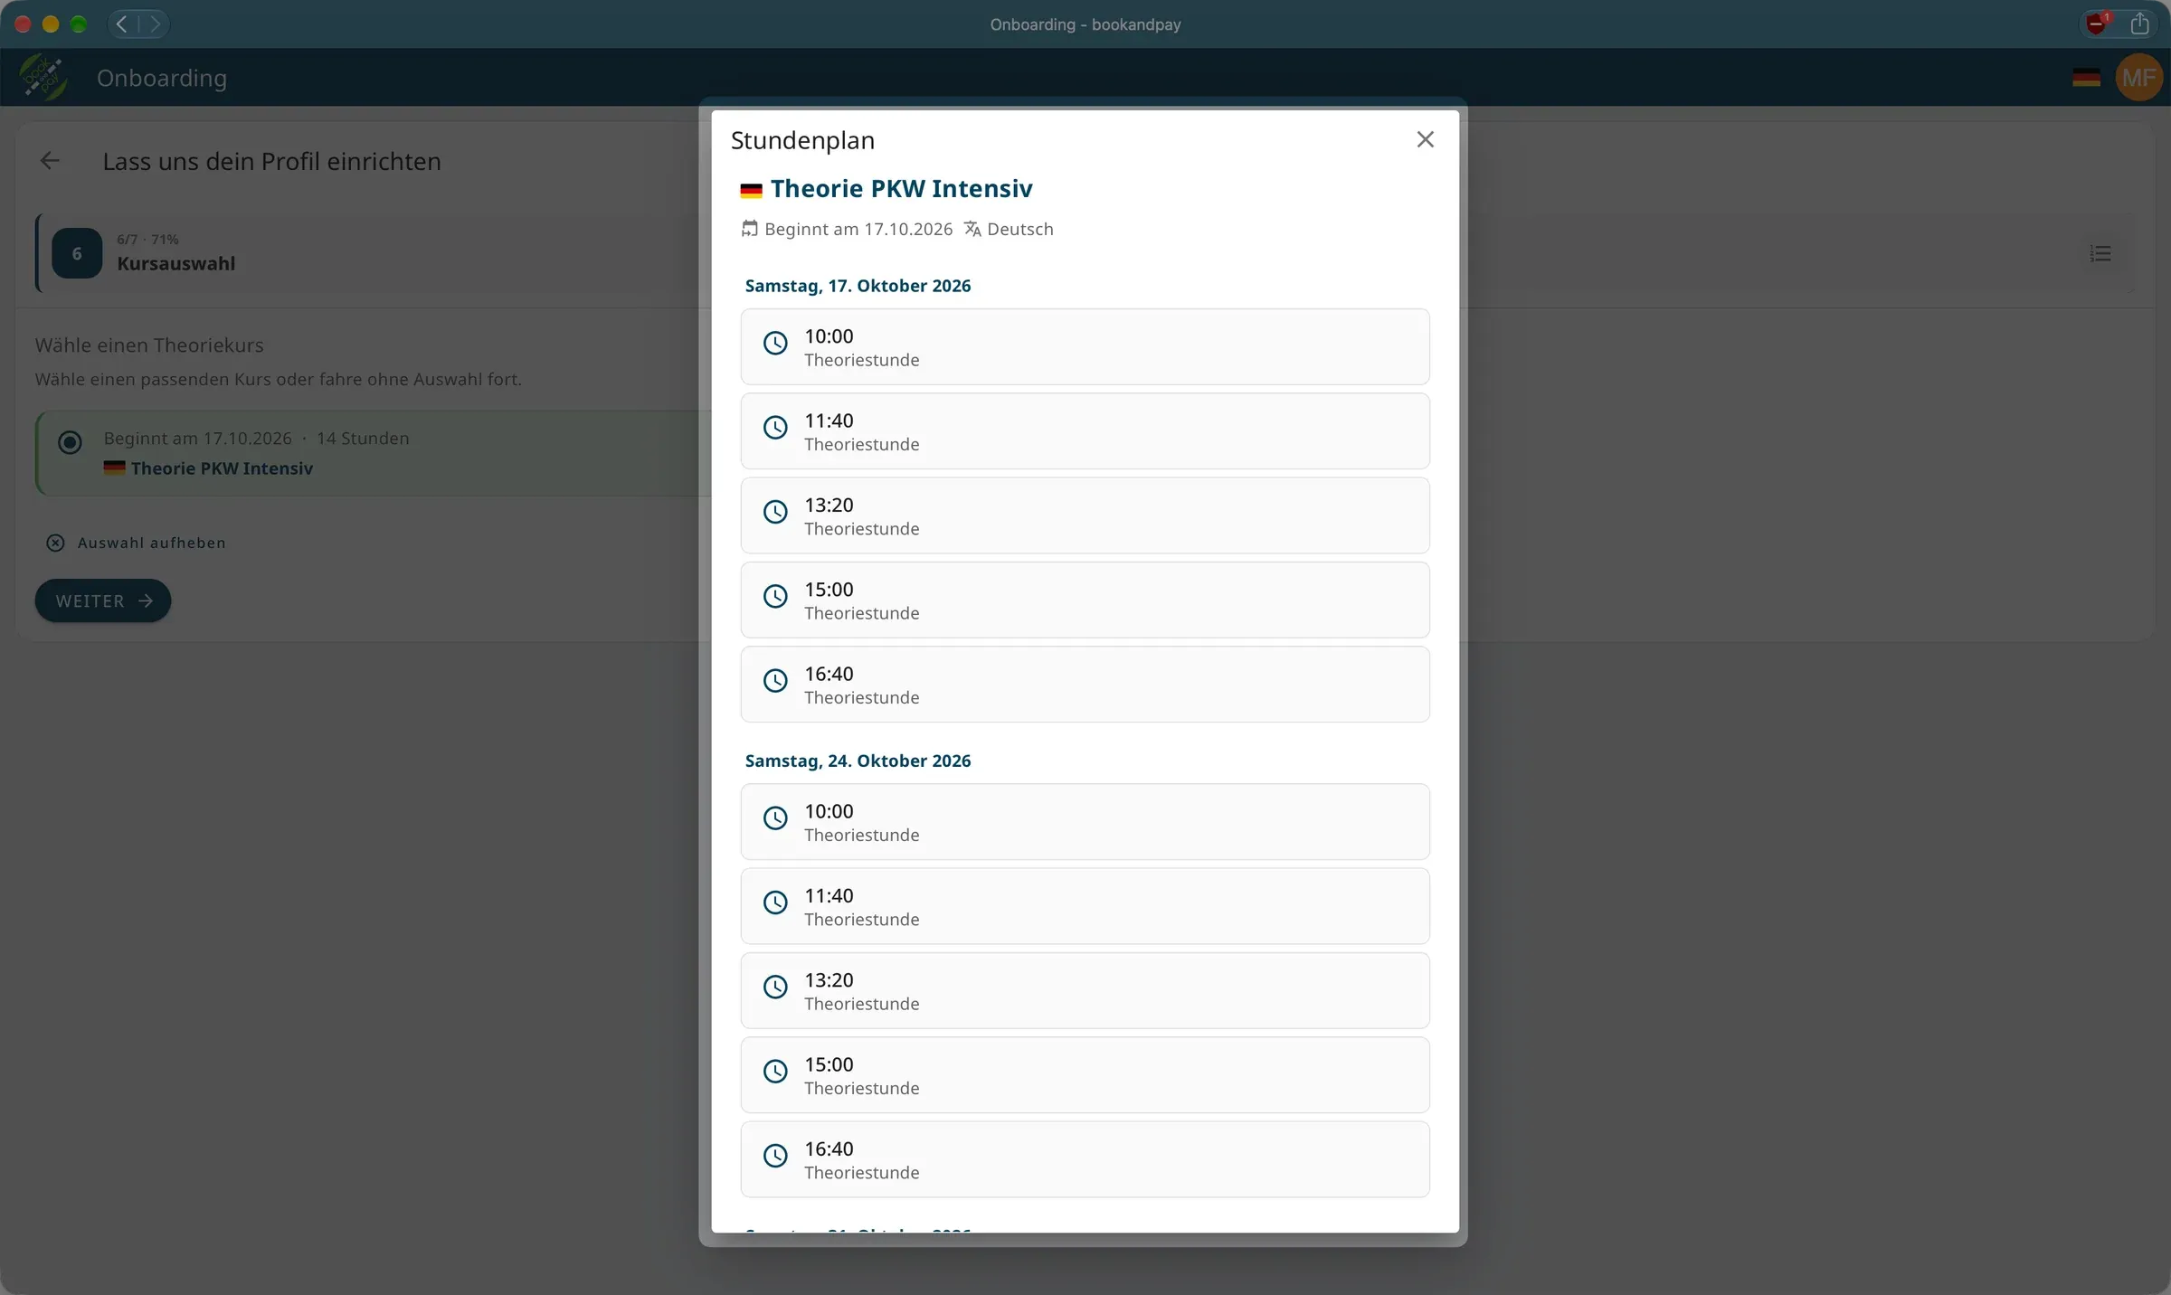Navigate forward with the browser forward chevron
This screenshot has width=2171, height=1295.
pos(155,24)
